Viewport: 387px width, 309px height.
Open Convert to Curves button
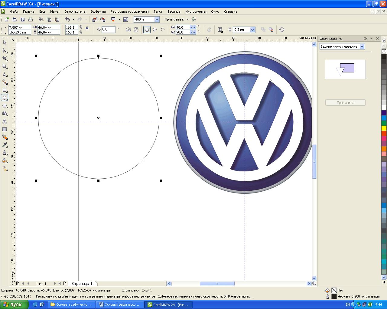(282, 30)
